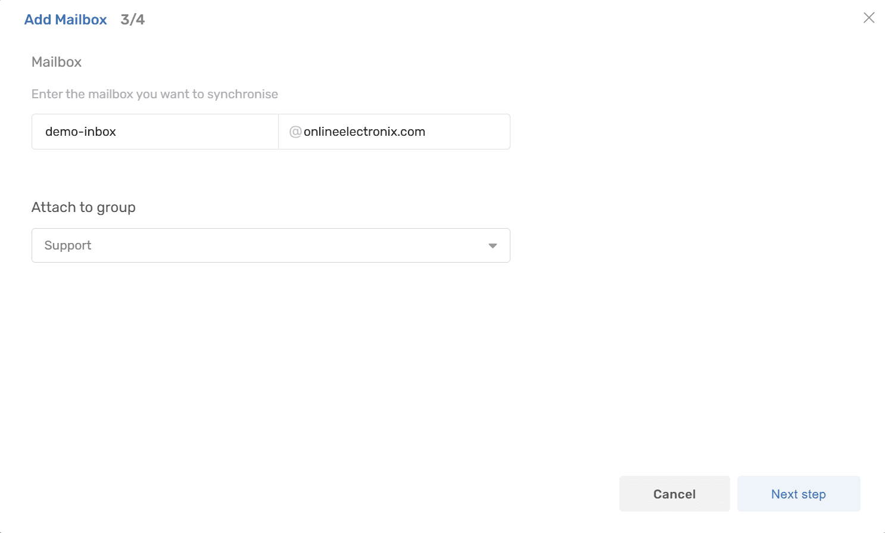Click the word "group" in the heading
This screenshot has width=885, height=533.
pyautogui.click(x=116, y=208)
